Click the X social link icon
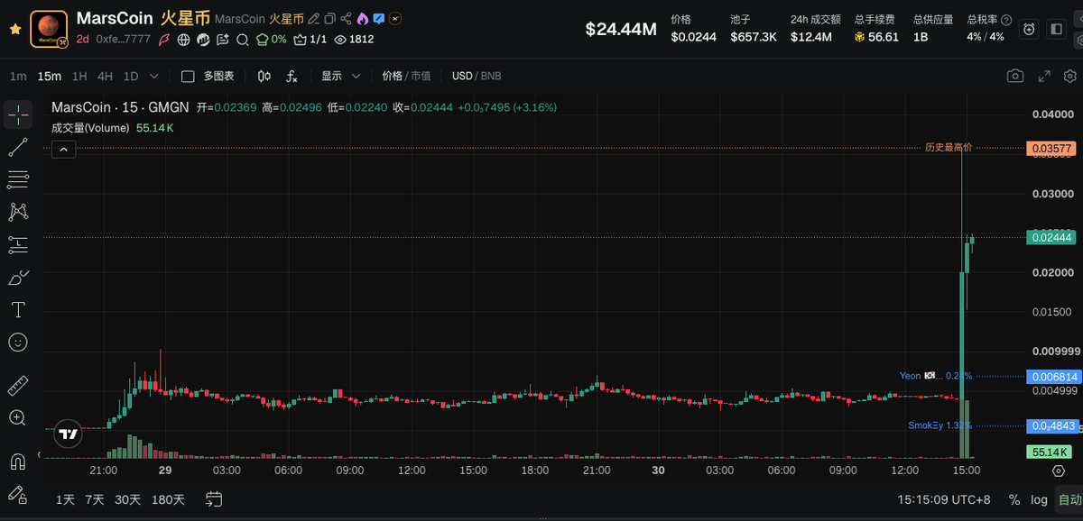The width and height of the screenshot is (1083, 521). point(395,18)
